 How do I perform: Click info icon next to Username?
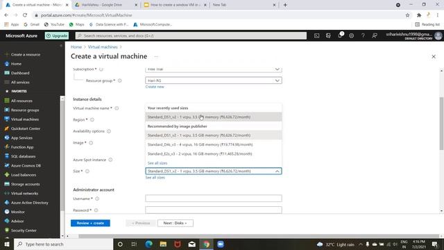(x=97, y=199)
